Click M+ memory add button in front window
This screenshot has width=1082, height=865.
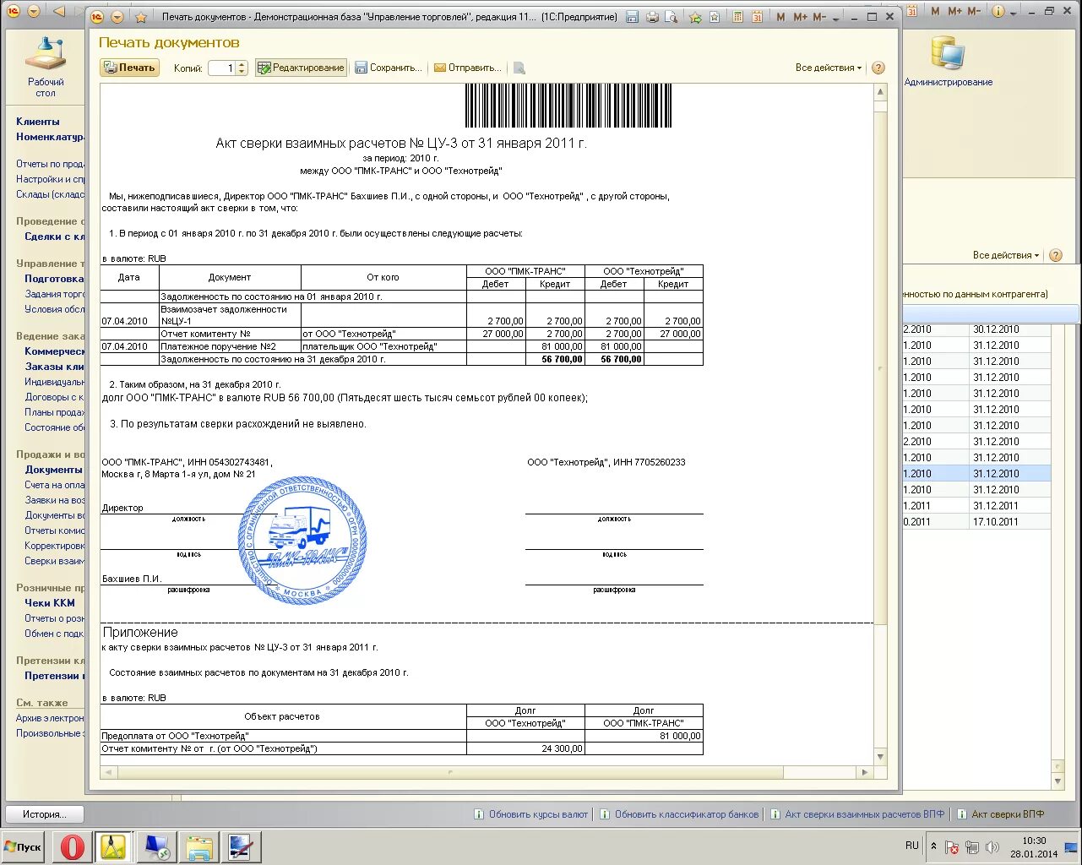tap(800, 17)
